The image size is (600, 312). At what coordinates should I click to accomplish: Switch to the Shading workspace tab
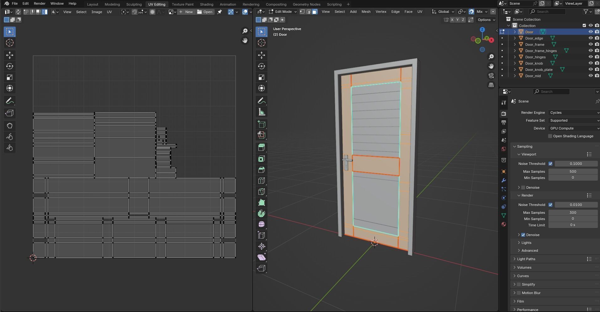click(206, 4)
